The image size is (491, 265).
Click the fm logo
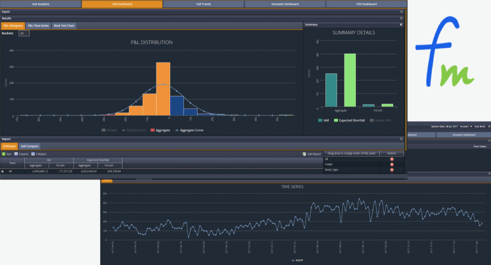tap(444, 52)
